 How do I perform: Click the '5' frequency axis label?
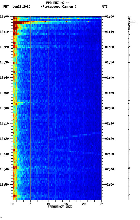(30, 204)
